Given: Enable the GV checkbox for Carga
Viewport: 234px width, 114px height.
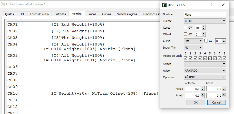Looking at the screenshot, I should pos(186,28).
